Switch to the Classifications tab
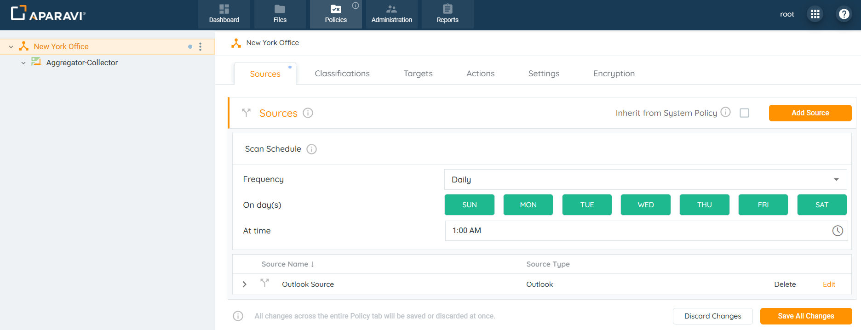 tap(342, 74)
